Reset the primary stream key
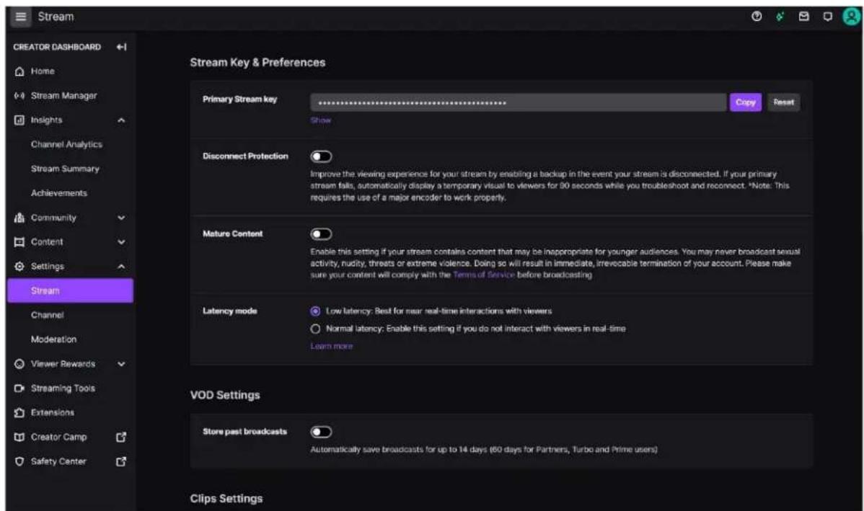 tap(783, 102)
